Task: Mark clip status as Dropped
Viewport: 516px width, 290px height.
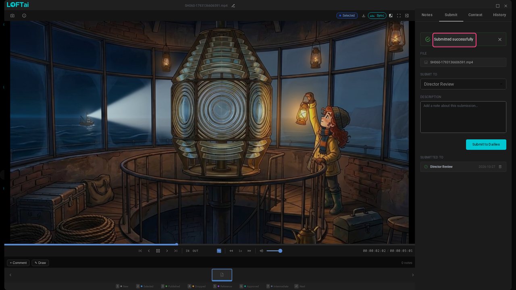Action: pos(197,286)
